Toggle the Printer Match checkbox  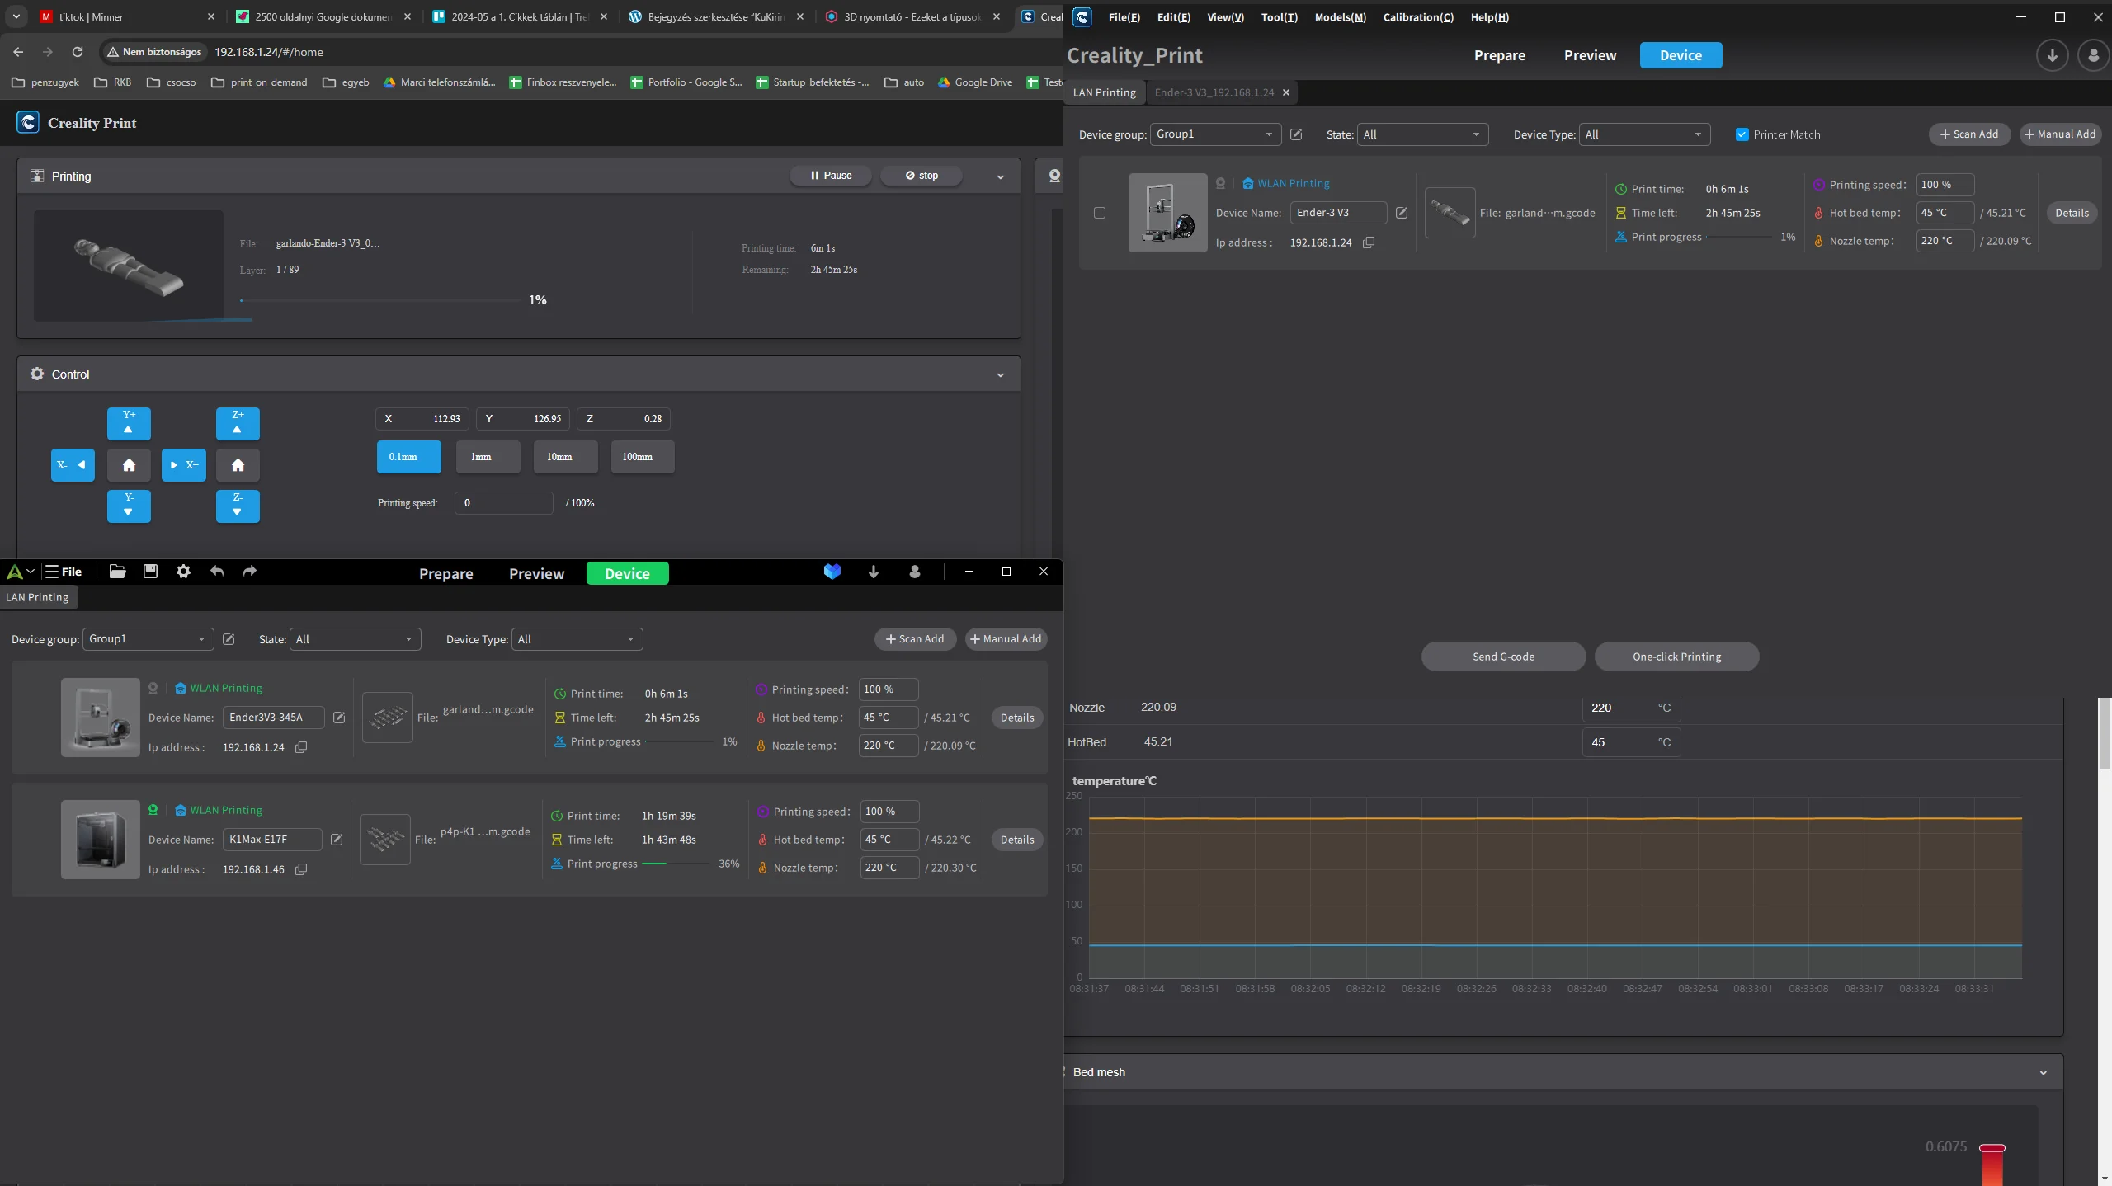[x=1742, y=134]
